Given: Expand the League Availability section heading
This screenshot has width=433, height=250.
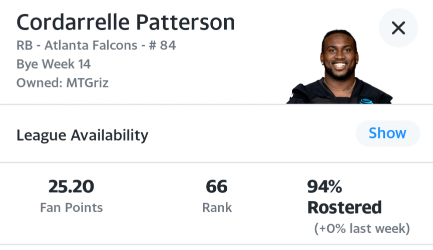Looking at the screenshot, I should pos(82,135).
